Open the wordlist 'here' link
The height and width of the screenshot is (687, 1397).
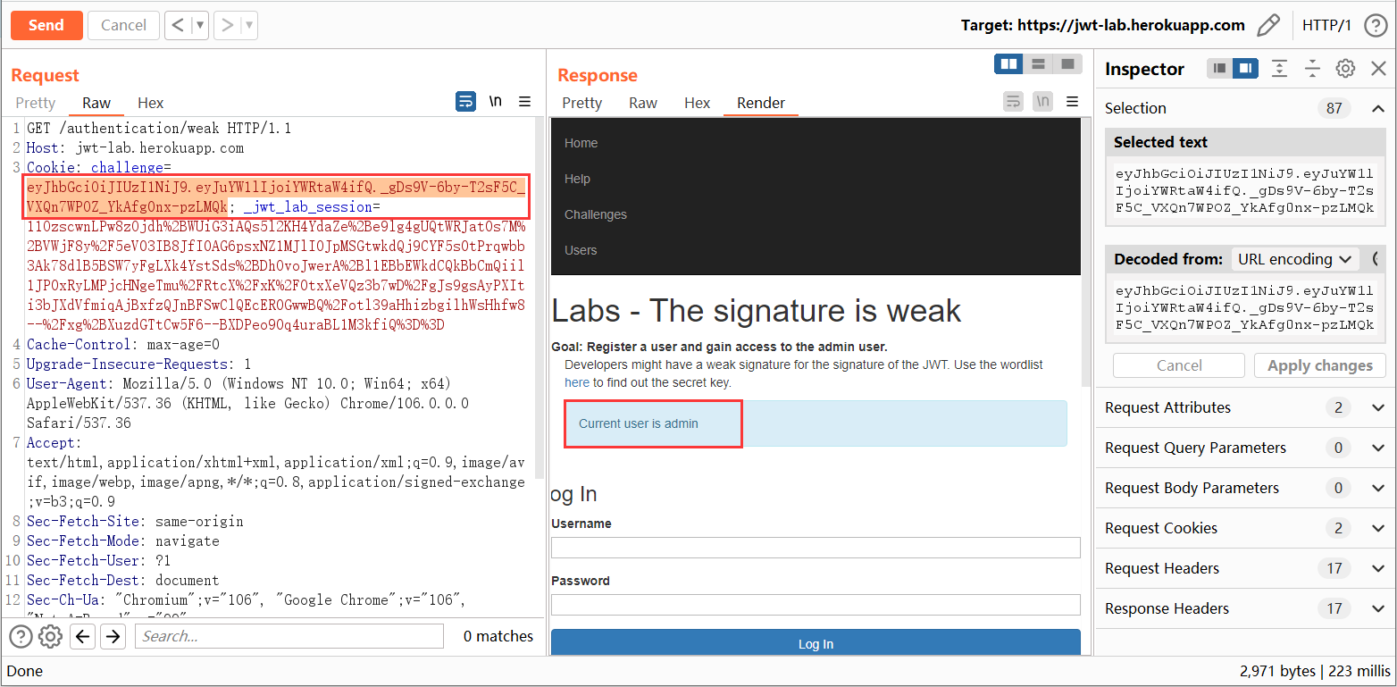(x=577, y=382)
